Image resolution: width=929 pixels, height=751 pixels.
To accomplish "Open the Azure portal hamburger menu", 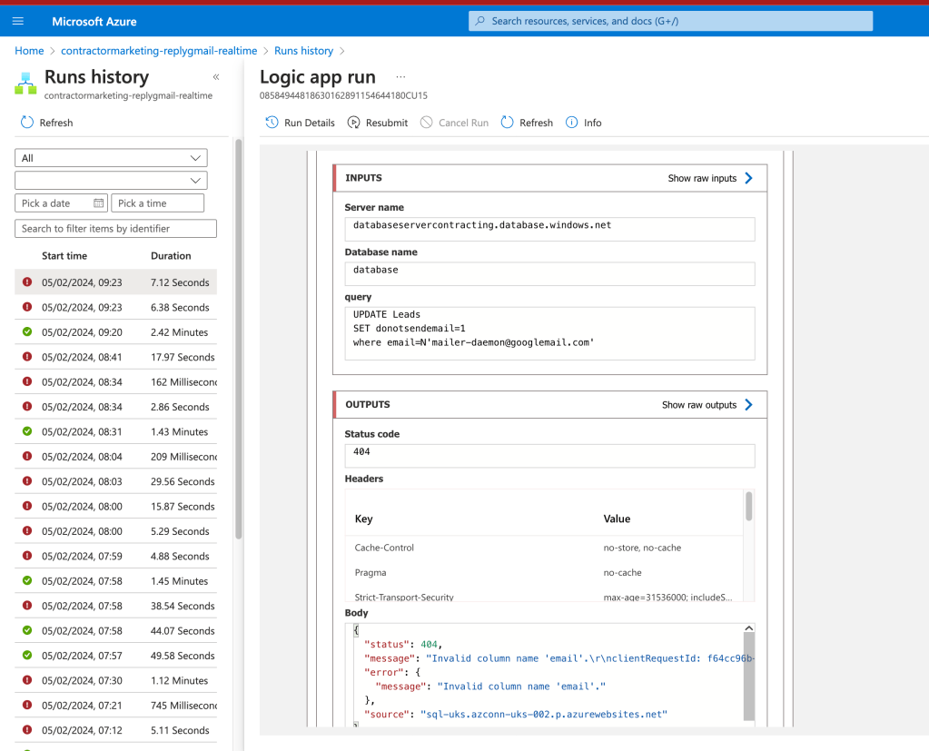I will [x=18, y=21].
